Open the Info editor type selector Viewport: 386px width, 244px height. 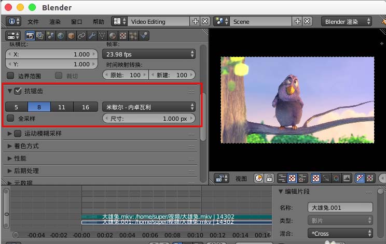[x=13, y=22]
